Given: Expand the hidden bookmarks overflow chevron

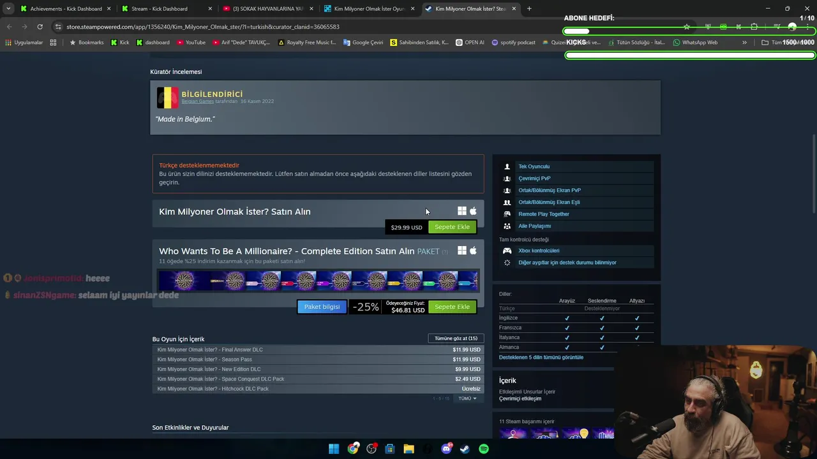Looking at the screenshot, I should [744, 42].
